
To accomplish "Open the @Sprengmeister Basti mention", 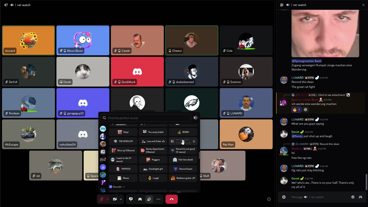I will [x=306, y=61].
